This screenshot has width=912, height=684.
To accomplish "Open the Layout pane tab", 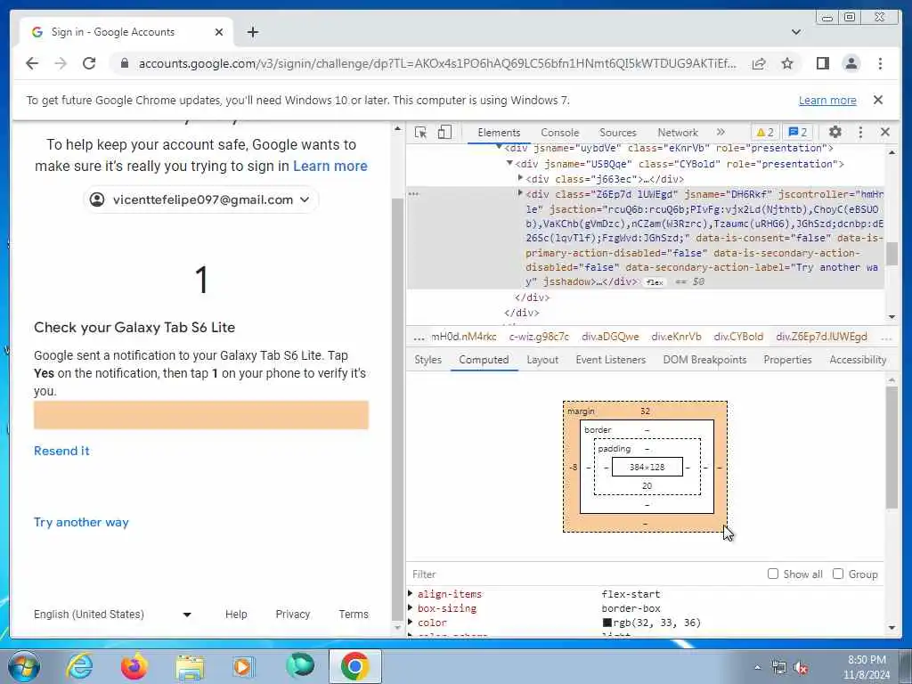I will coord(542,360).
